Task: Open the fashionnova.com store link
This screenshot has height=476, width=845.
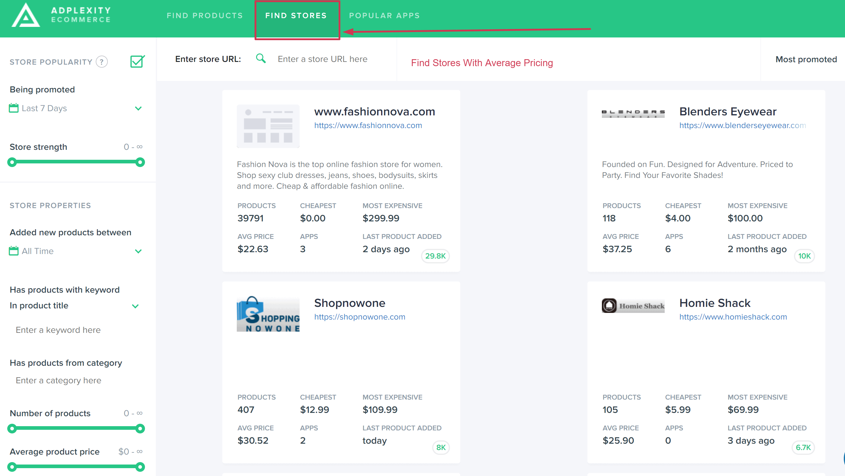Action: (x=368, y=125)
